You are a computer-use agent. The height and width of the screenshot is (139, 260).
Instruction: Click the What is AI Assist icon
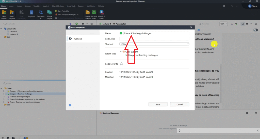pyautogui.click(x=102, y=12)
